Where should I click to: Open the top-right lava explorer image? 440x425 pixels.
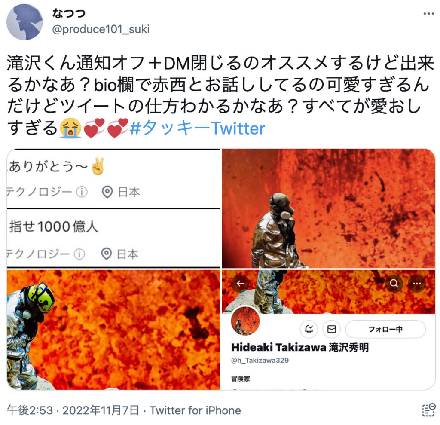point(328,208)
